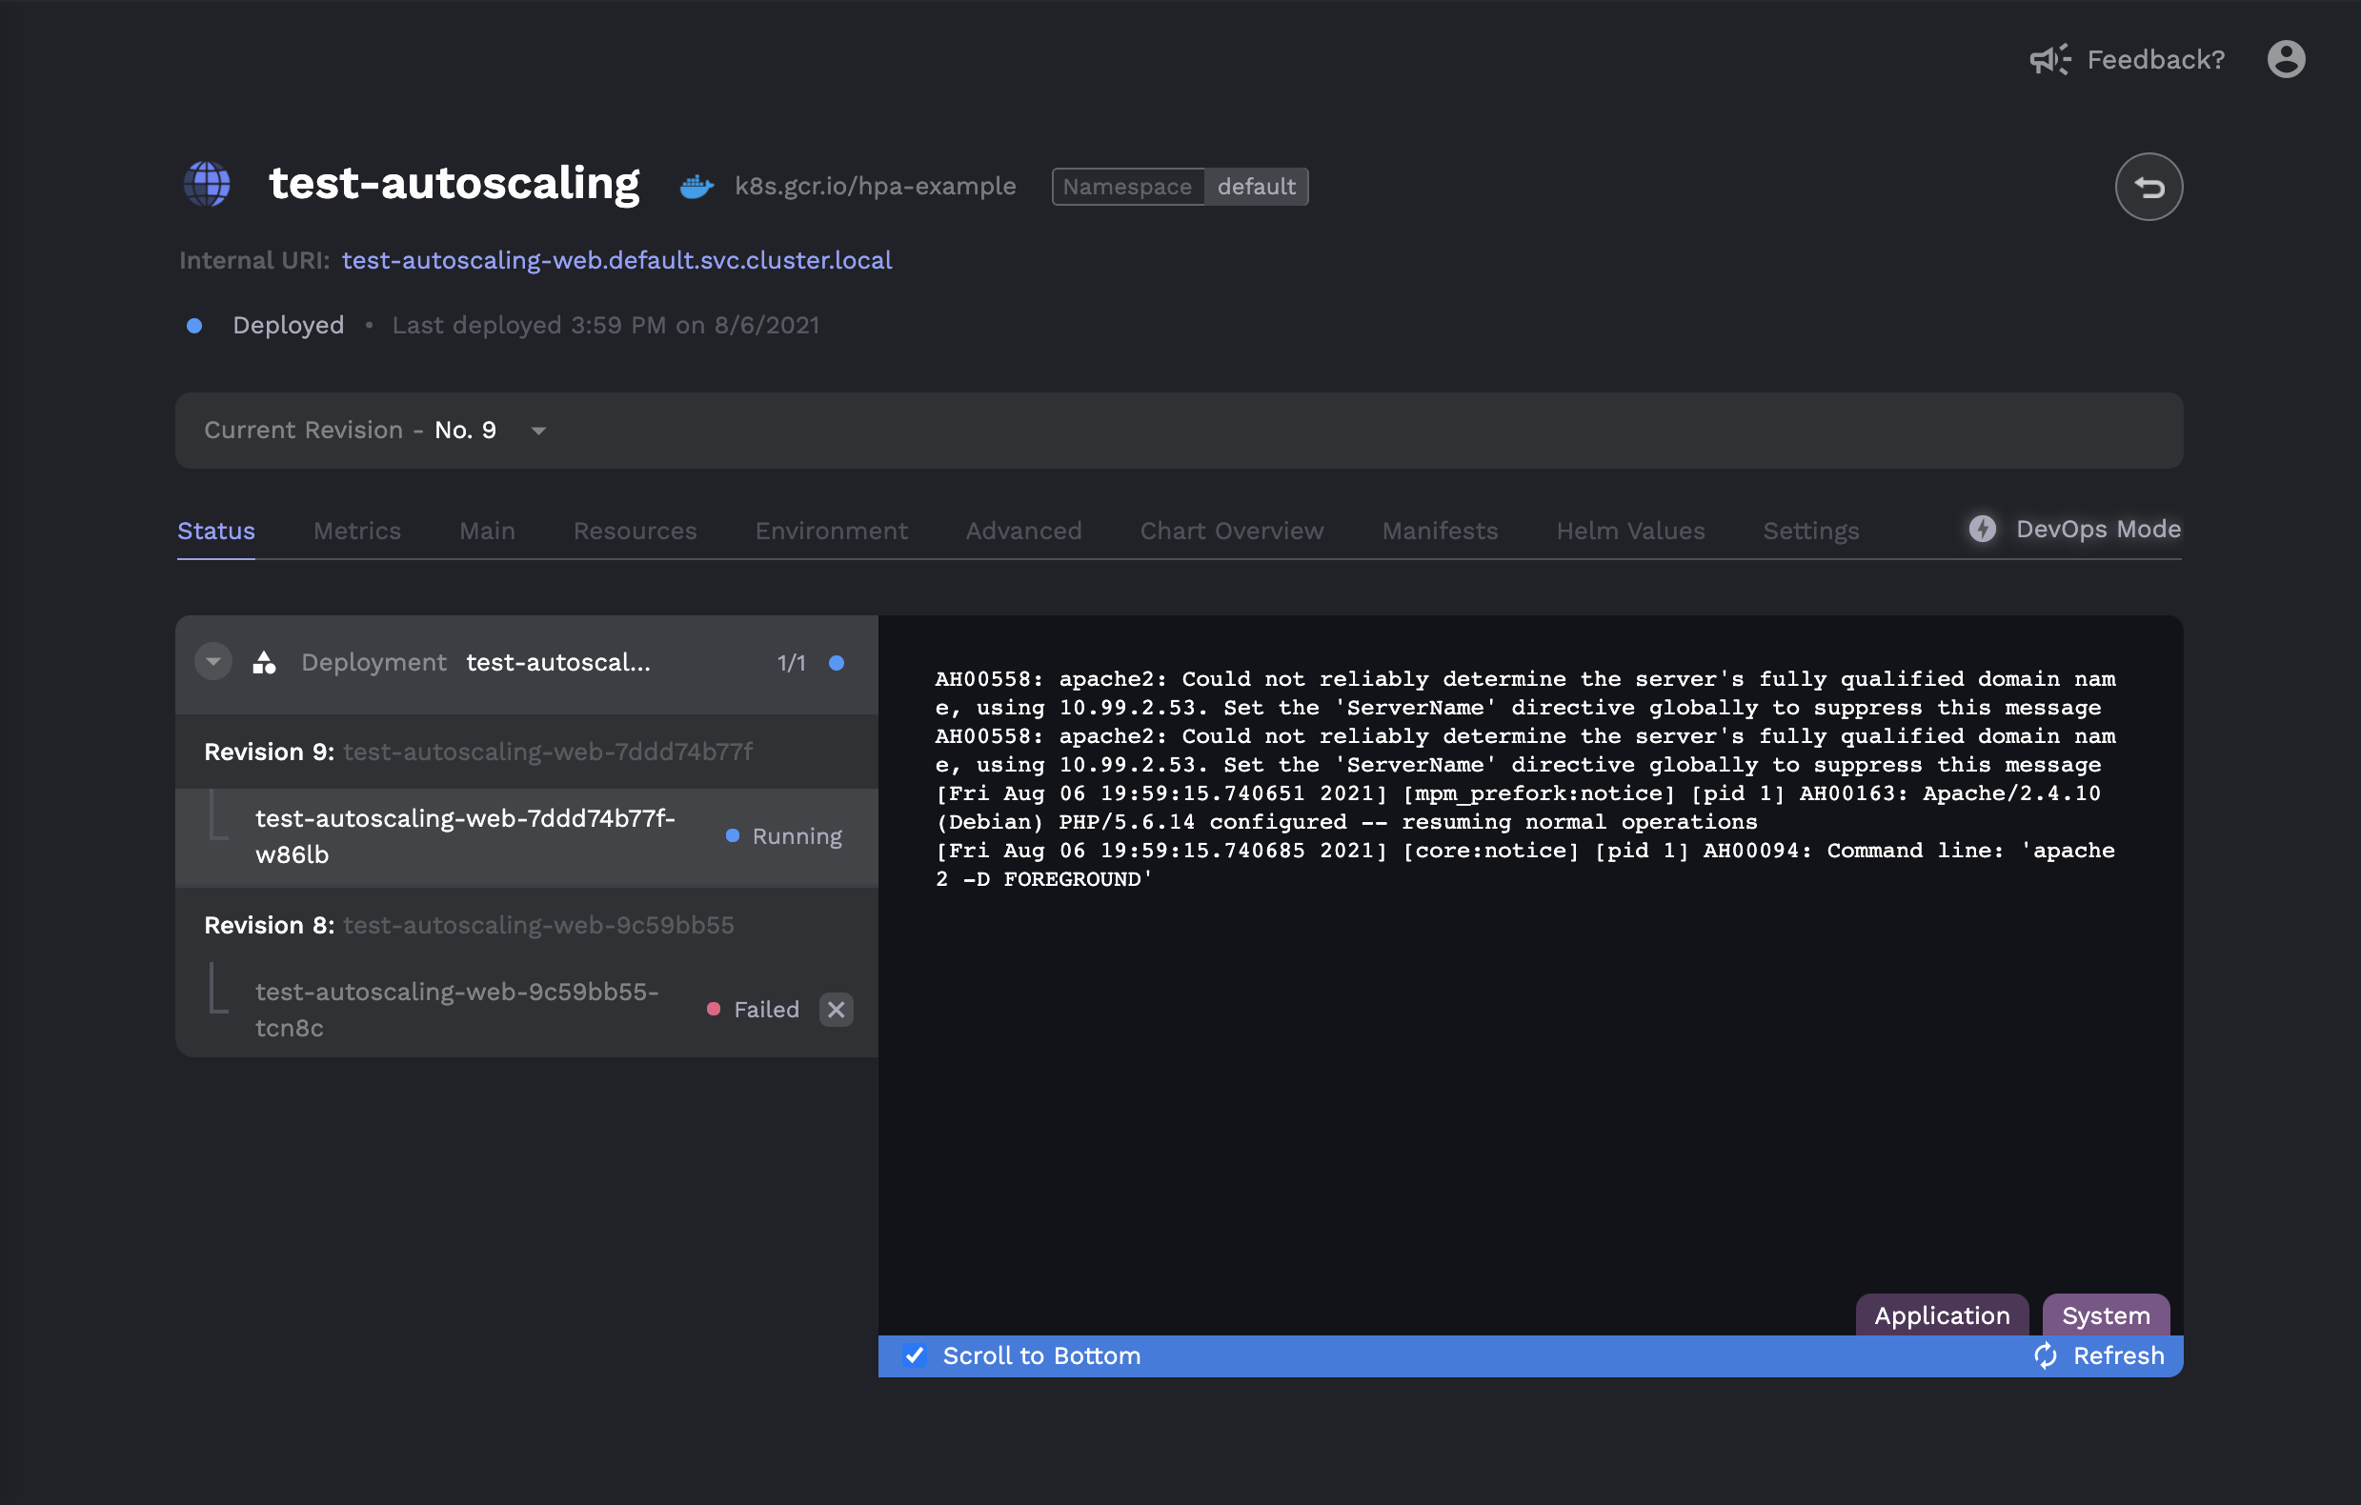Uncheck the Scroll to Bottom checkbox
Viewport: 2361px width, 1505px height.
914,1355
